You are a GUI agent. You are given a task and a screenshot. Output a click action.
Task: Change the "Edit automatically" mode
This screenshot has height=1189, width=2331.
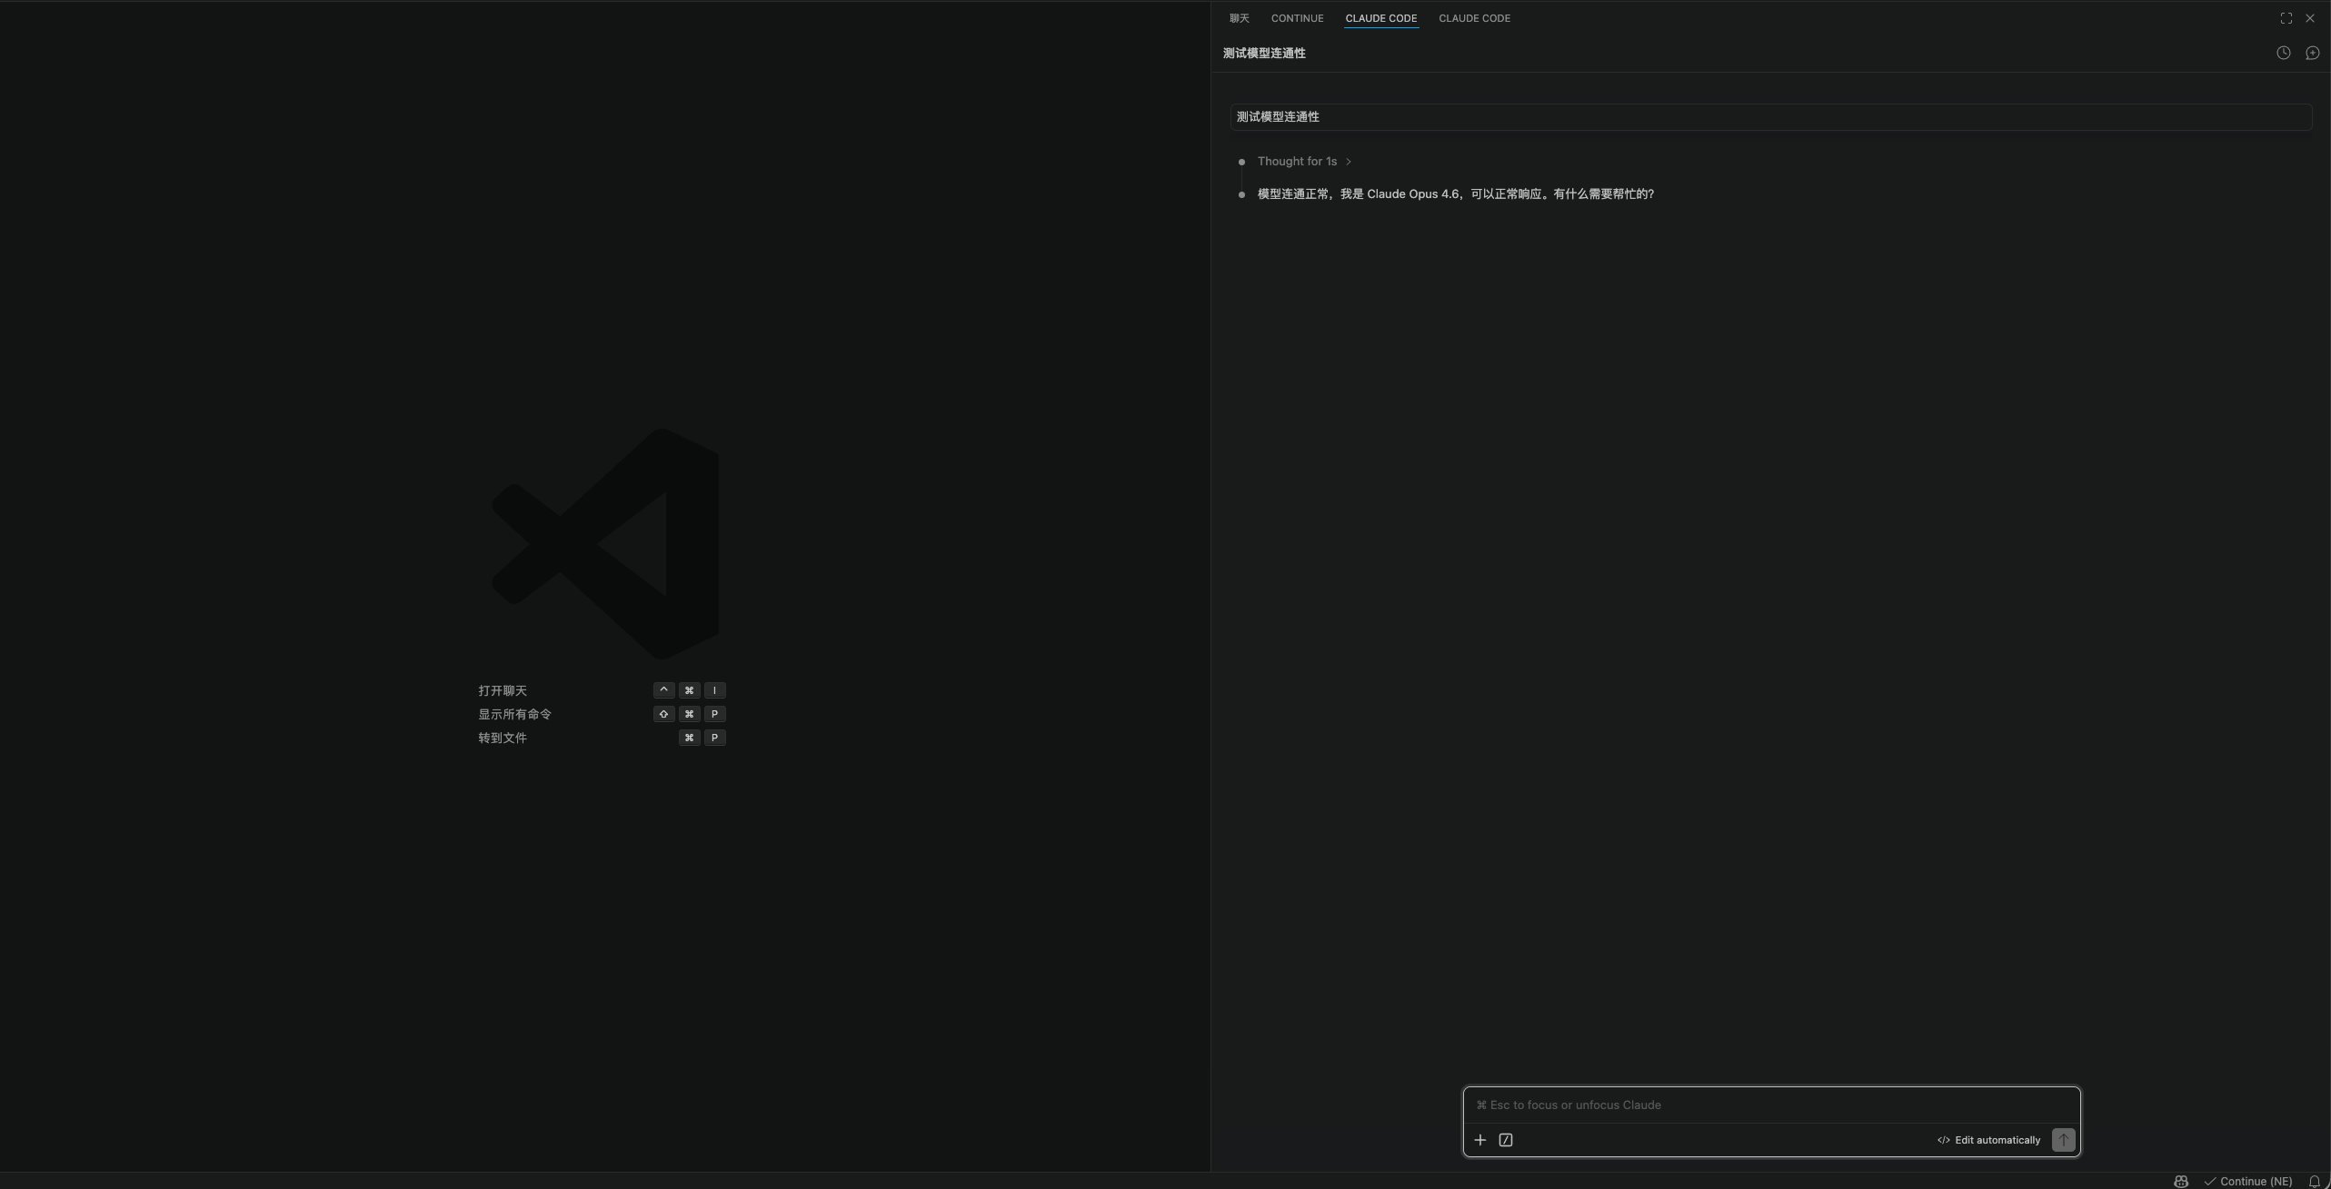pyautogui.click(x=1988, y=1140)
